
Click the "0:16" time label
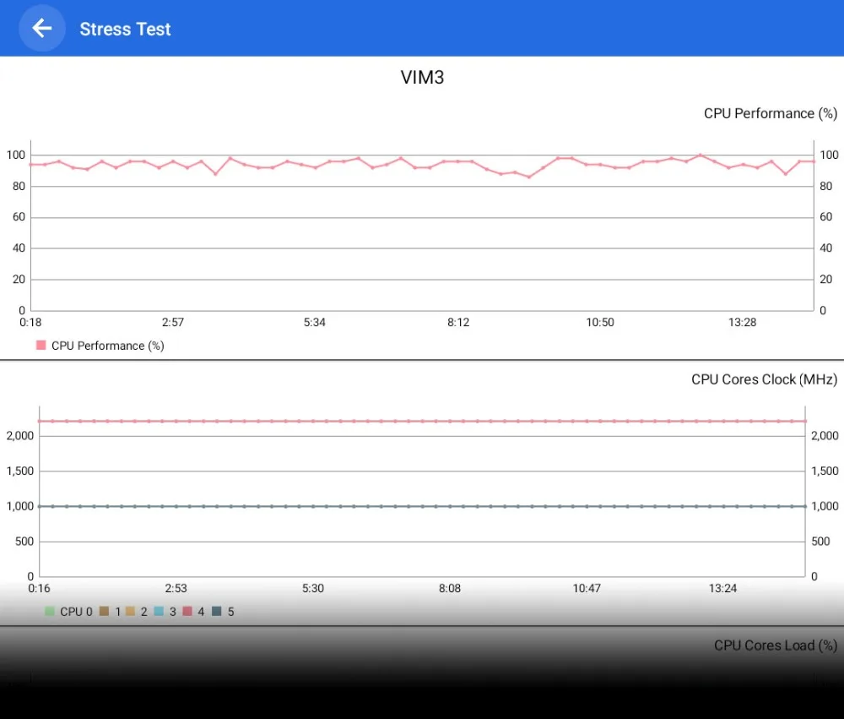(39, 588)
